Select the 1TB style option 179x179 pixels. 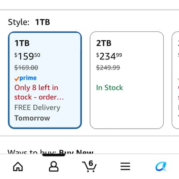[45, 80]
